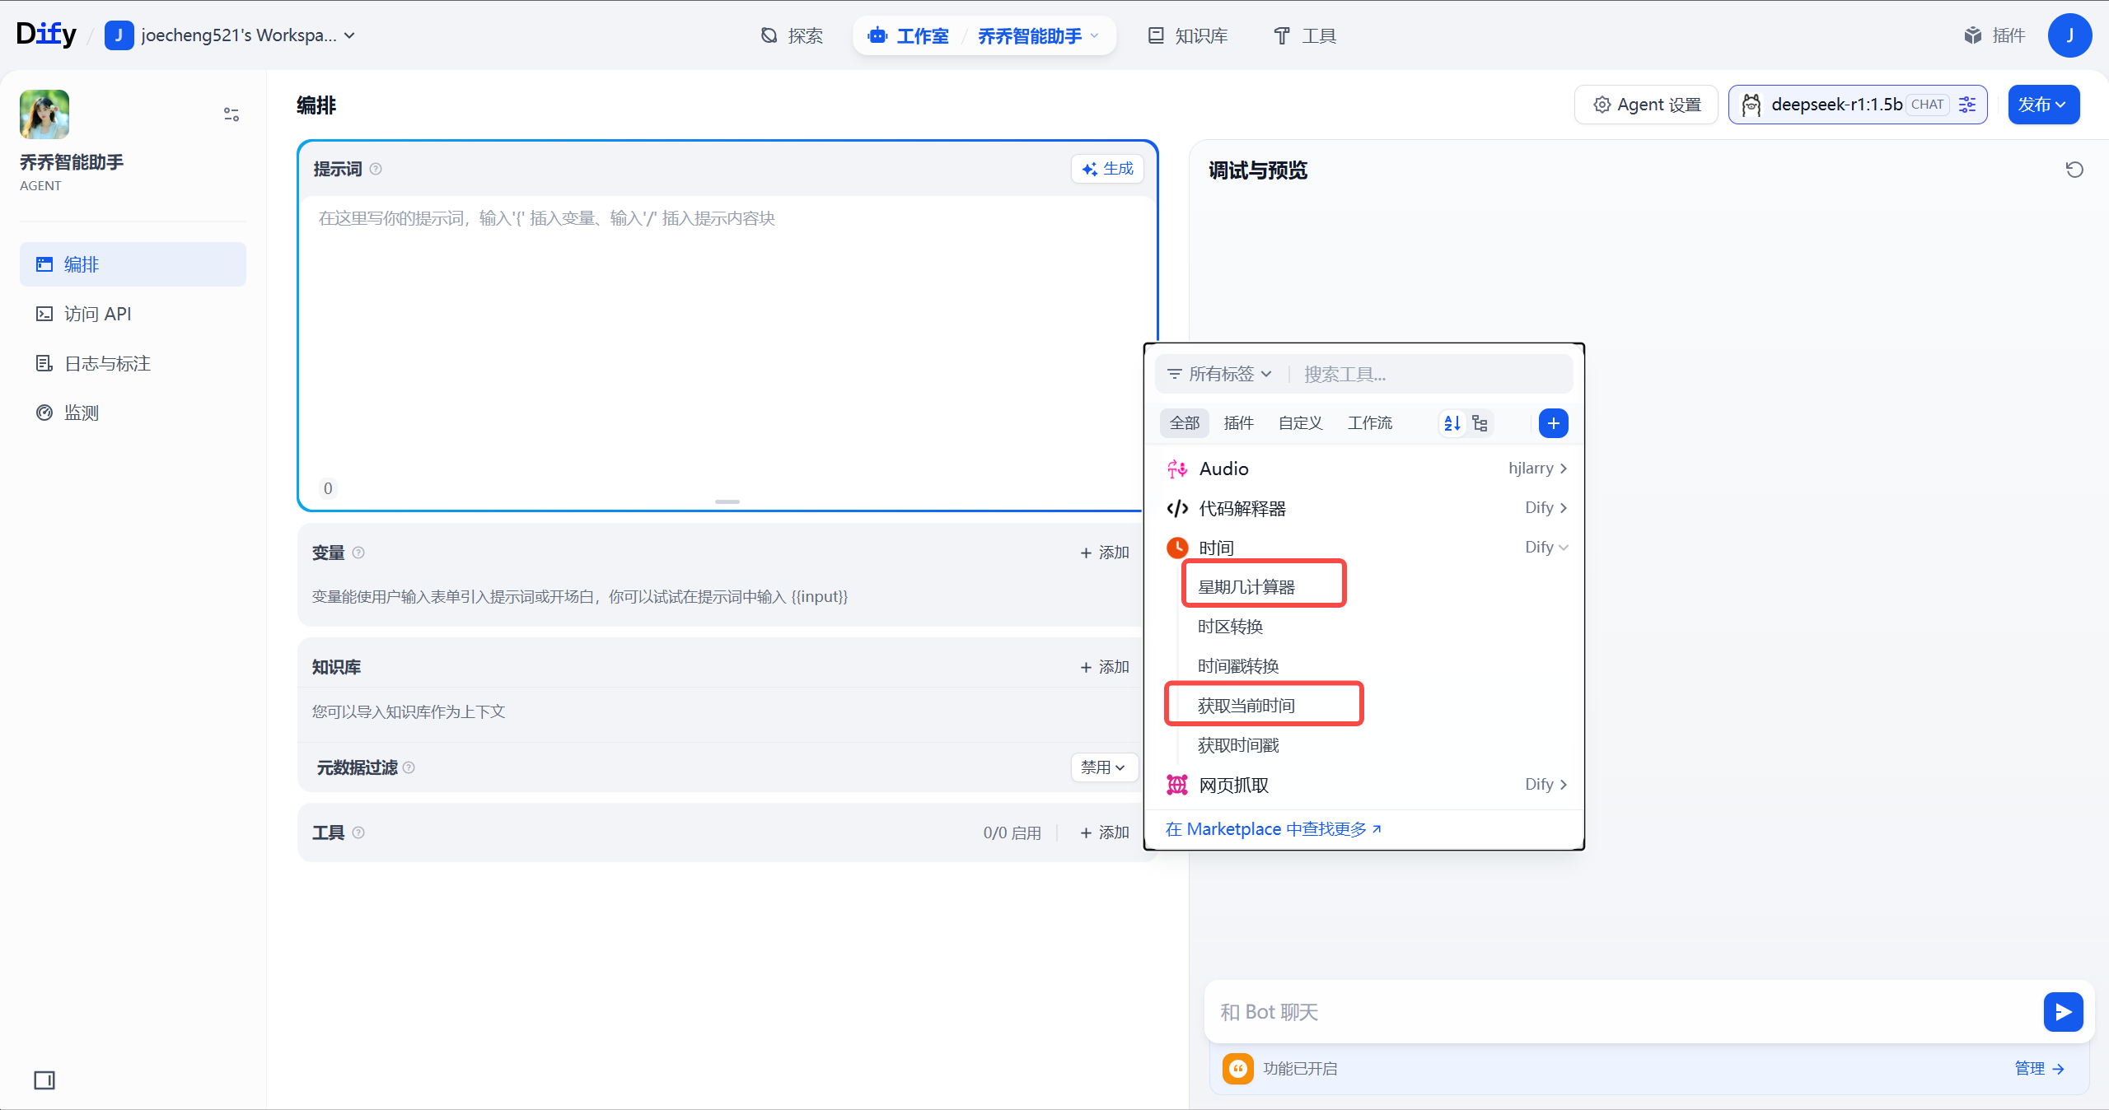This screenshot has width=2109, height=1110.
Task: Open the Marketplace 中查找更多 link
Action: (x=1273, y=829)
